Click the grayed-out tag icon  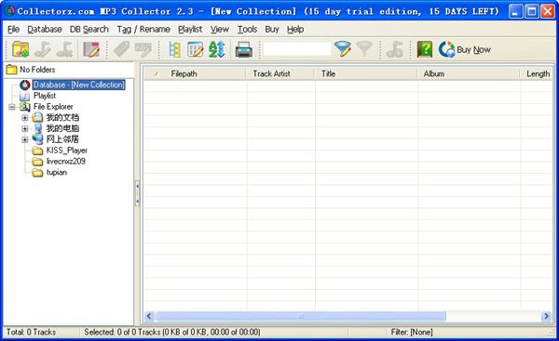[121, 49]
